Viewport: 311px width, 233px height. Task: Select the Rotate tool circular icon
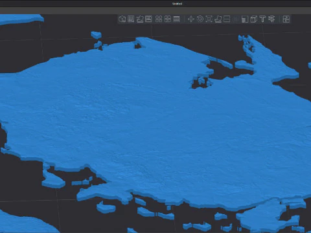coord(200,19)
